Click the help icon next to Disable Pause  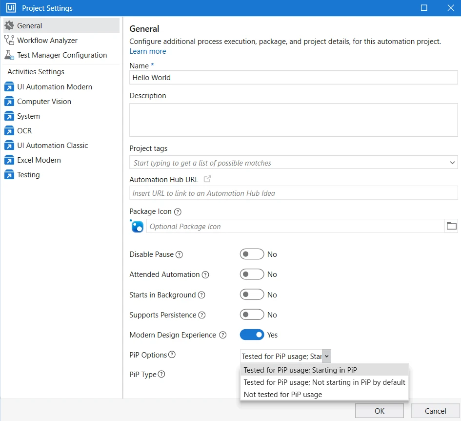[x=179, y=254]
